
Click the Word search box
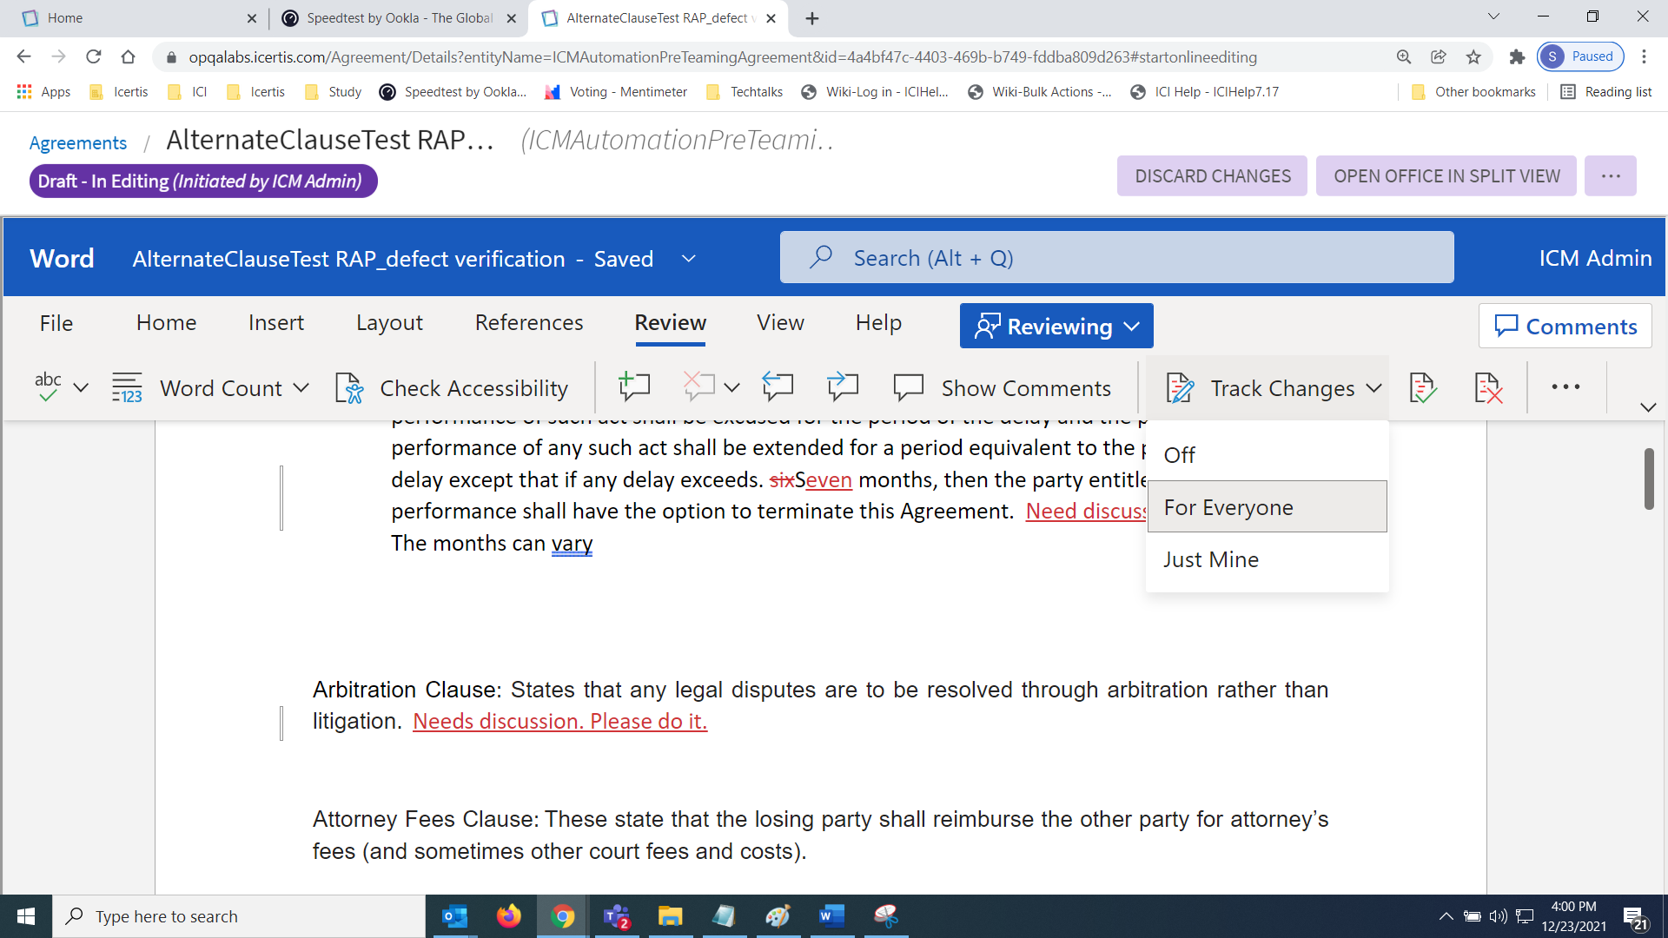pos(1116,258)
